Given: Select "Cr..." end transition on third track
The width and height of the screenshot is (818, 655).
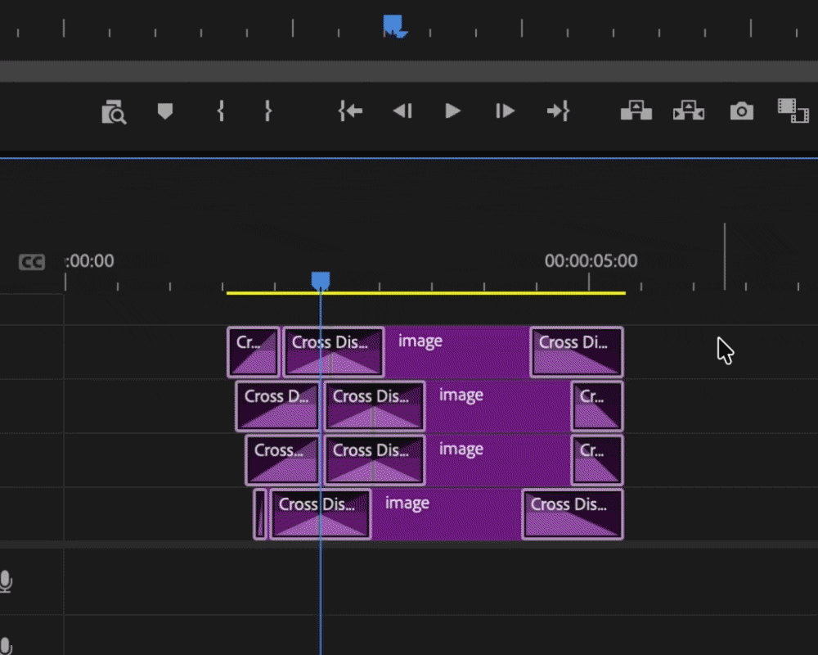Looking at the screenshot, I should click(597, 459).
